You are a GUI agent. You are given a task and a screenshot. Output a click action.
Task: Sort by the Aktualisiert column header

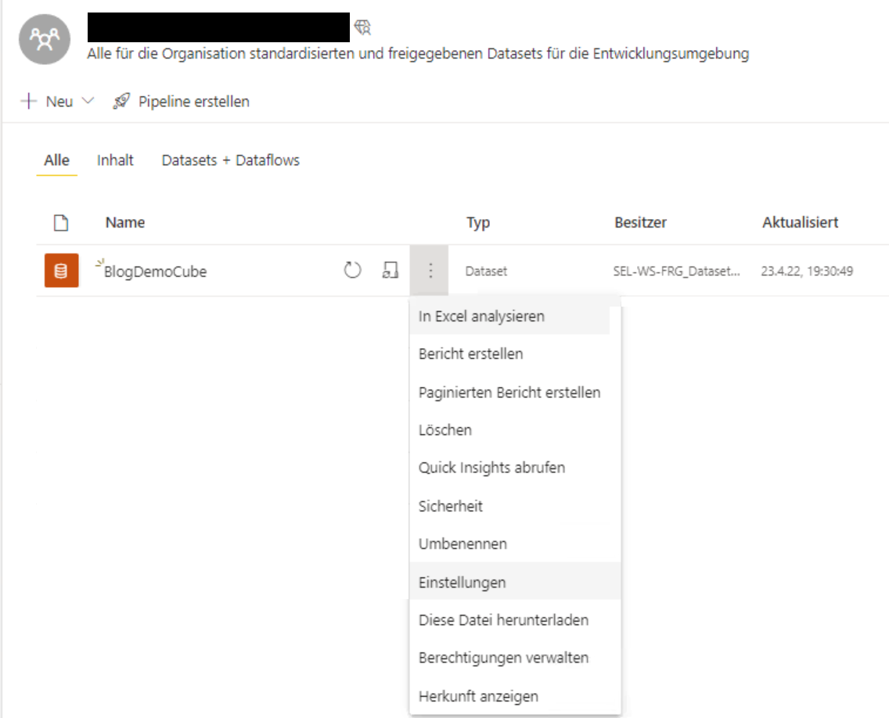pos(800,222)
